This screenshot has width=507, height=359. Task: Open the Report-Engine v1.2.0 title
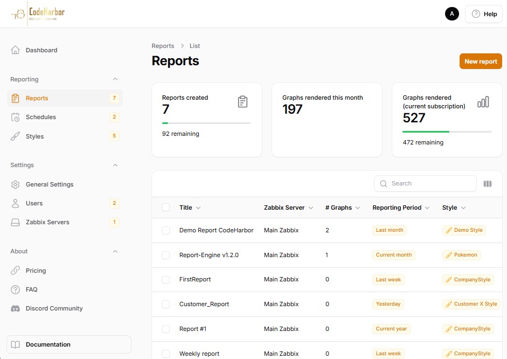tap(209, 255)
